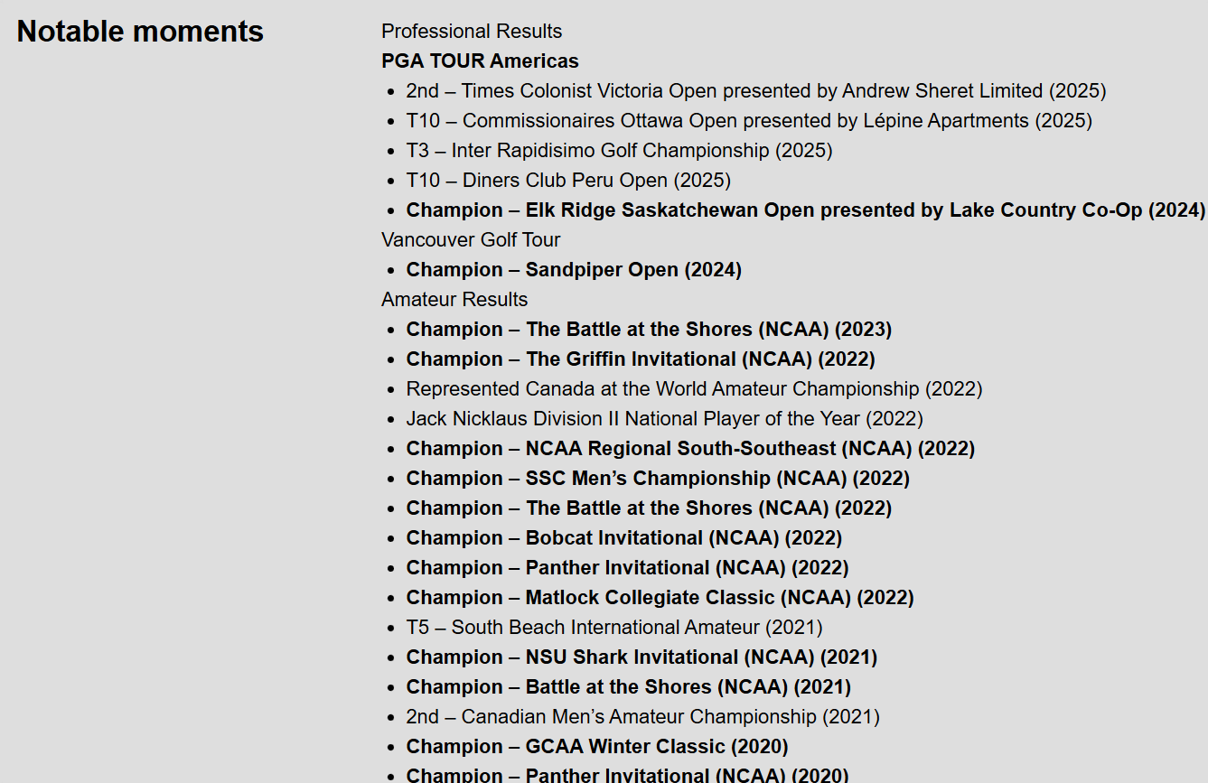Click SSC Men's Championship 2022 entry
Screen dimensions: 1208x783
tap(658, 479)
